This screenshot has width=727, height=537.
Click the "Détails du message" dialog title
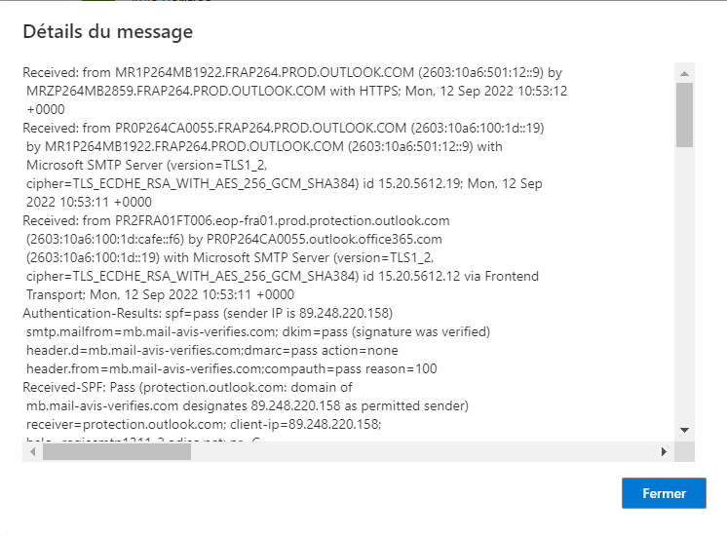107,32
